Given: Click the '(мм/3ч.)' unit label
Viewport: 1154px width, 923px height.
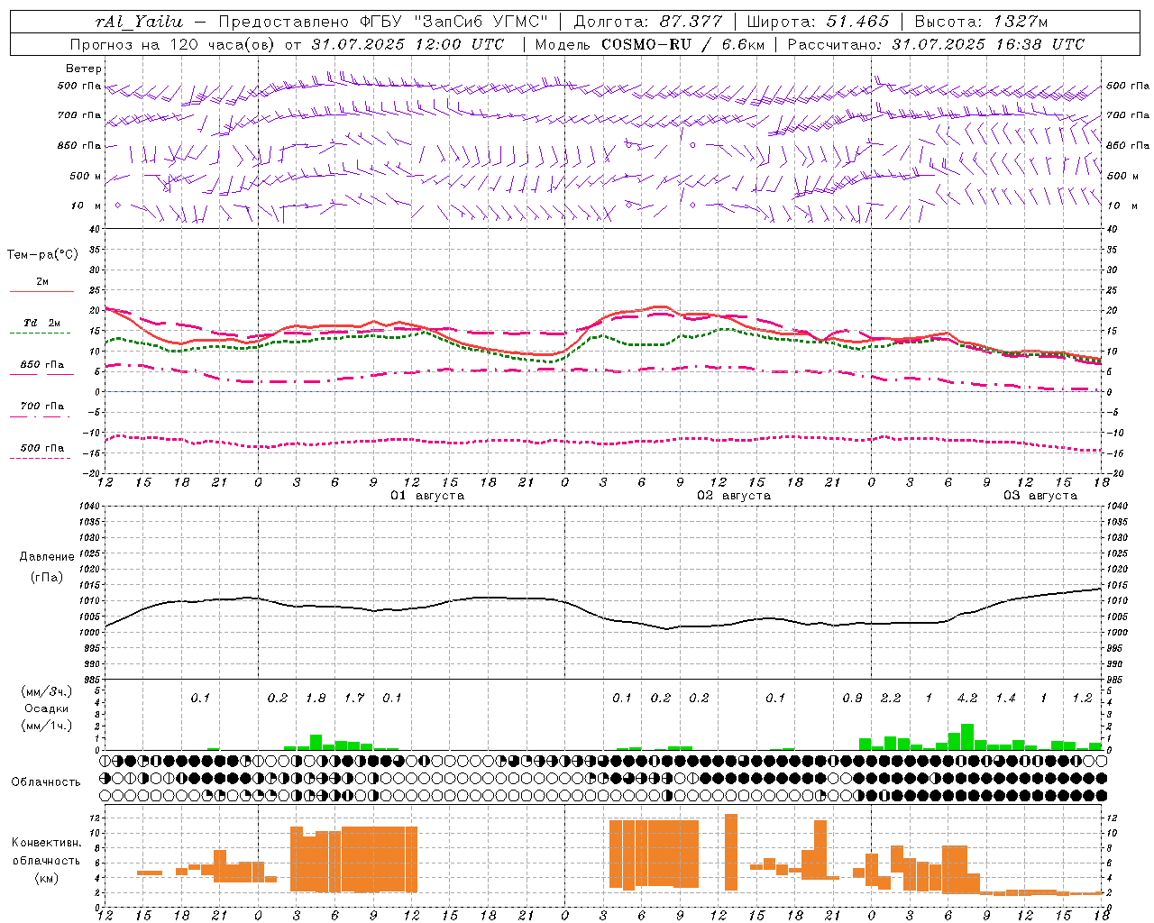Looking at the screenshot, I should pos(46,692).
